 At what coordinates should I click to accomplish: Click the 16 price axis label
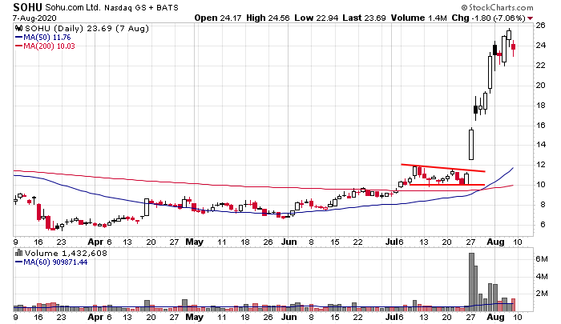tap(541, 125)
